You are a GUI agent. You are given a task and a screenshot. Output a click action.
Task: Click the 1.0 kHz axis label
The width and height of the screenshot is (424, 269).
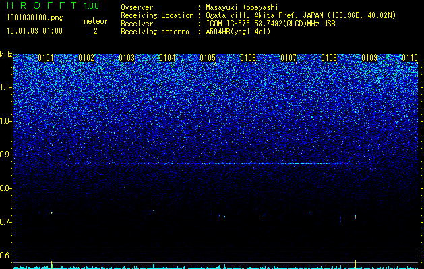tap(5, 121)
